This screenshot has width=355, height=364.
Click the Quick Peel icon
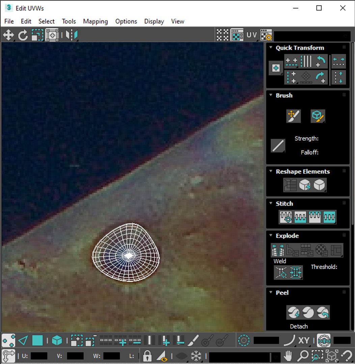293,312
